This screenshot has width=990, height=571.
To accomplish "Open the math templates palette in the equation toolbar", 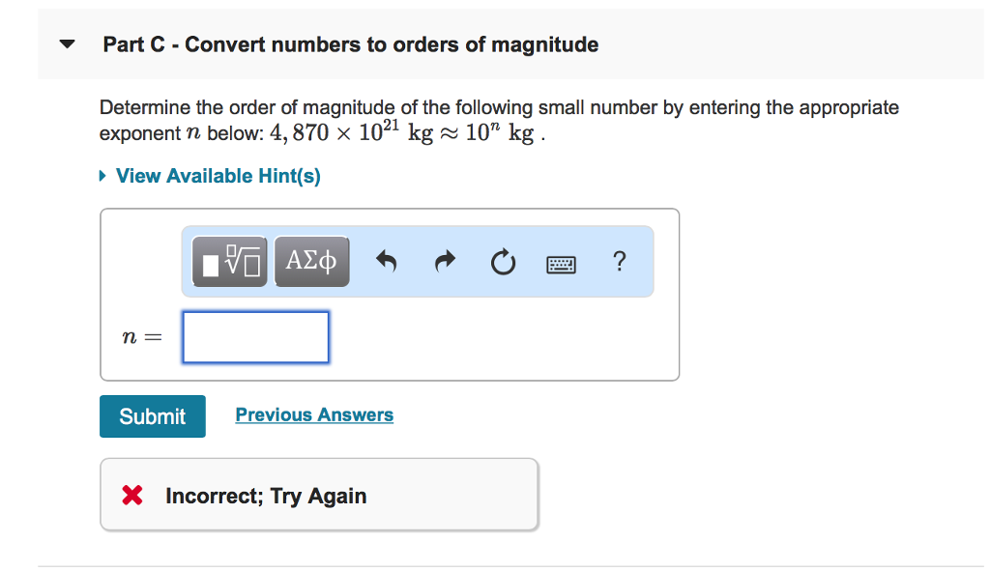I will tap(229, 260).
